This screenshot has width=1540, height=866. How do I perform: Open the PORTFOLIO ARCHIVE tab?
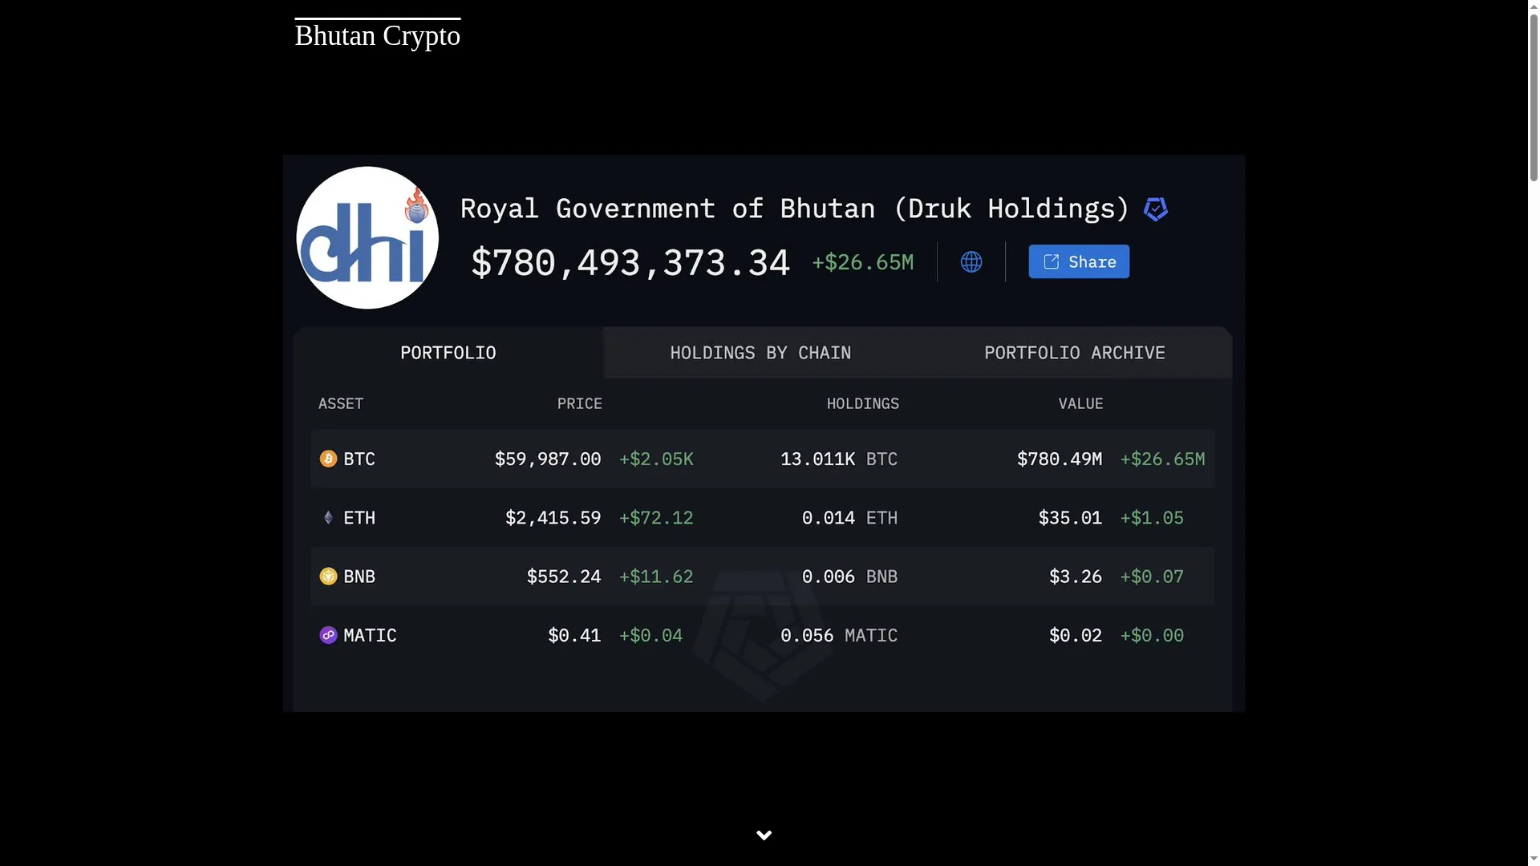1075,353
